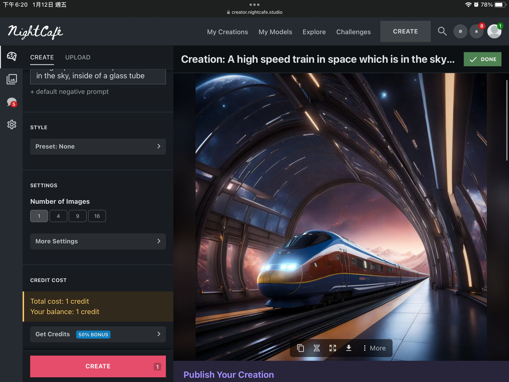Viewport: 509px width, 382px height.
Task: Click the download image icon
Action: pyautogui.click(x=349, y=348)
